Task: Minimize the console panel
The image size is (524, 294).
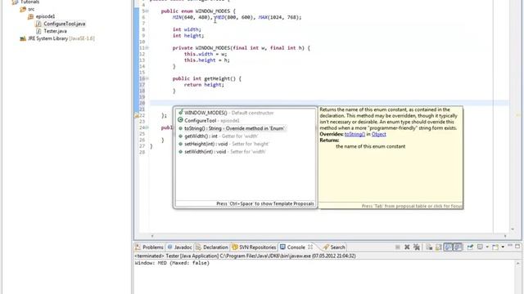Action: (510, 246)
